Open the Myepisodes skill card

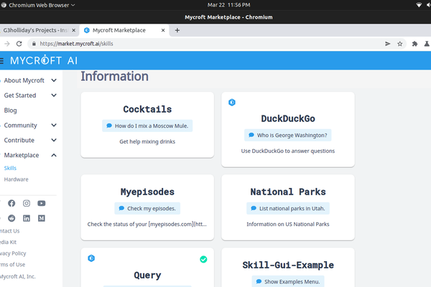tap(147, 207)
